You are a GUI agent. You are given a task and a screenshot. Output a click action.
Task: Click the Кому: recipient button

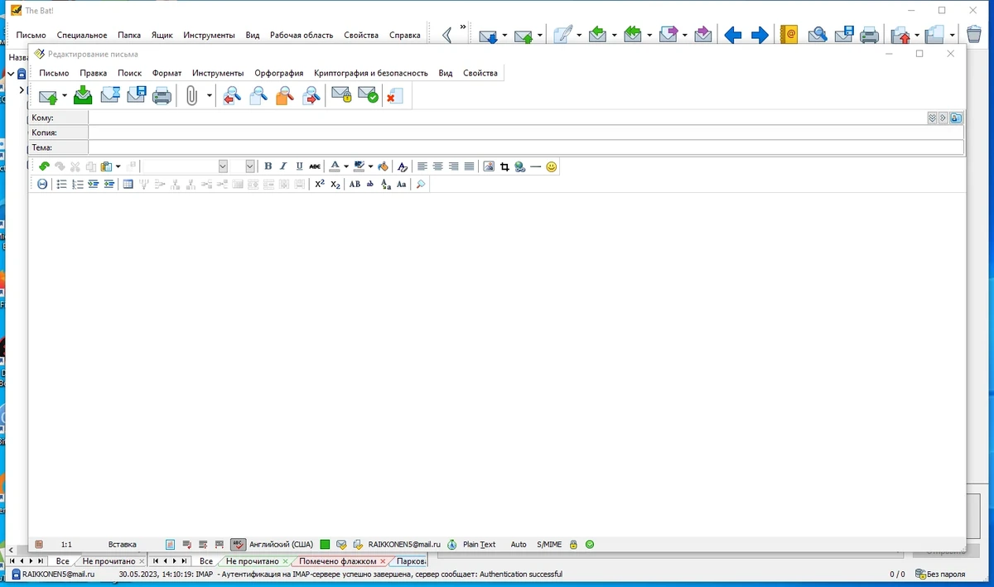[x=58, y=118]
